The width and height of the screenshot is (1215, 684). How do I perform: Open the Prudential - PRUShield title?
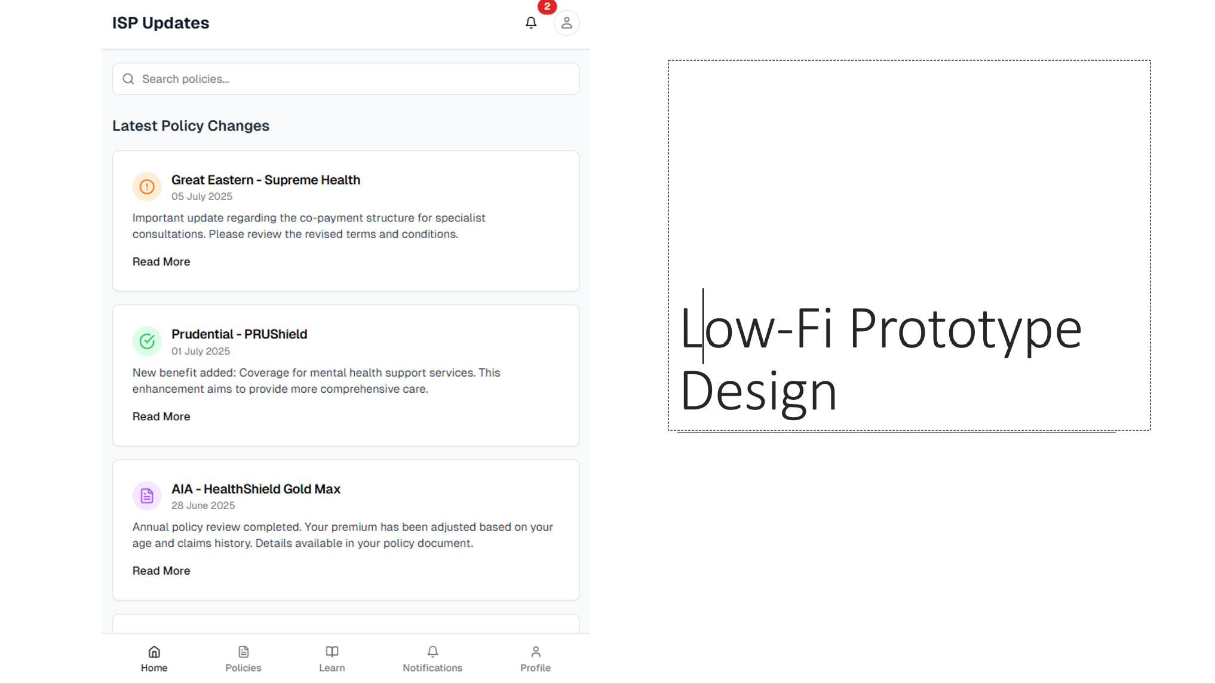[x=240, y=334]
